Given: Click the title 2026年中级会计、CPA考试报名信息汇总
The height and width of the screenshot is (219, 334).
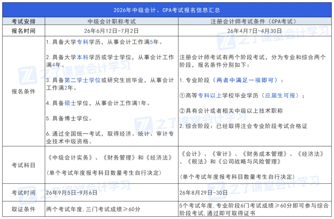Looking at the screenshot, I should [167, 10].
